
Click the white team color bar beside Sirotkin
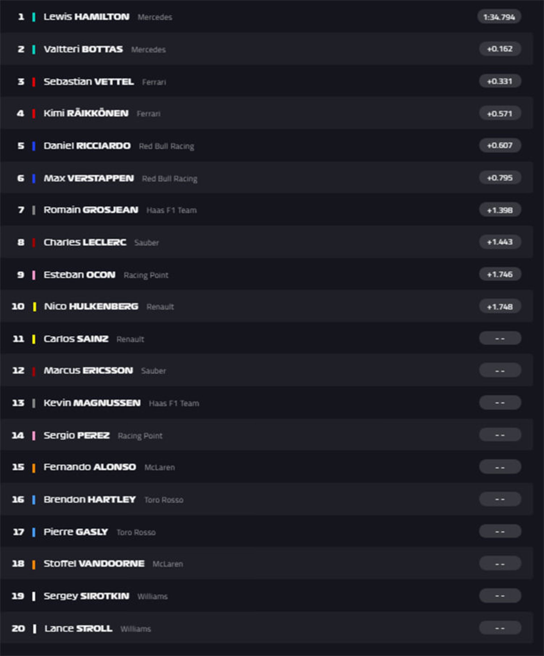click(x=34, y=596)
